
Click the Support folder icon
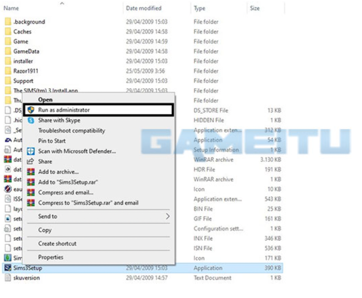pyautogui.click(x=8, y=81)
